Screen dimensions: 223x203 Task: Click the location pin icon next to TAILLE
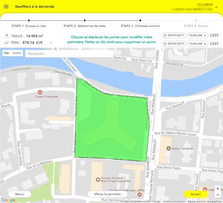pos(7,36)
